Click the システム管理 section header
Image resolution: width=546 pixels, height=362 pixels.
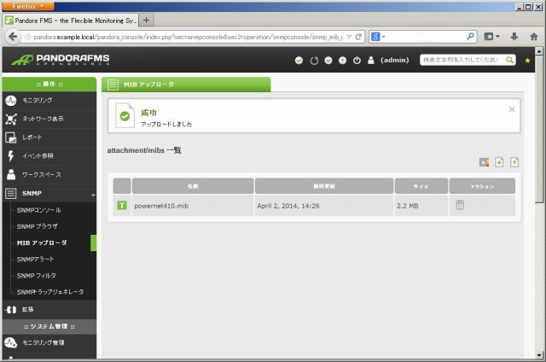pyautogui.click(x=49, y=326)
